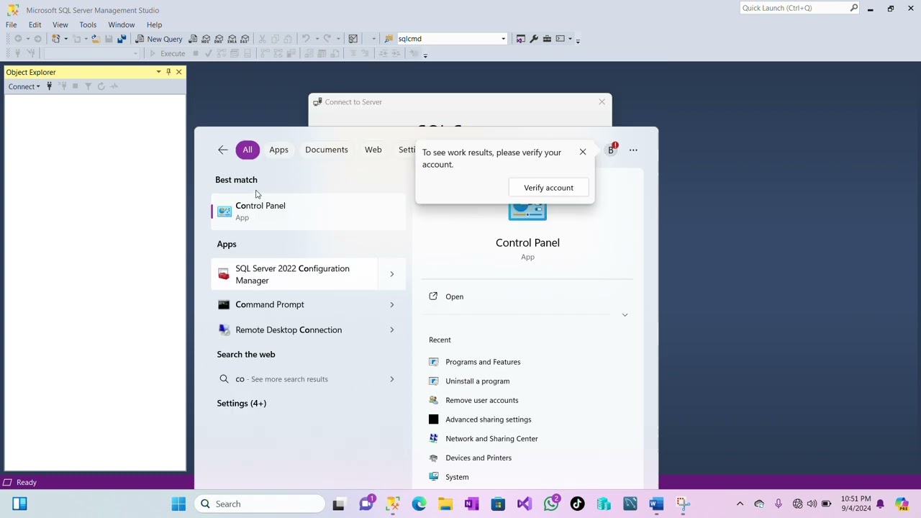The height and width of the screenshot is (518, 921).
Task: Open the Edit menu
Action: (35, 24)
